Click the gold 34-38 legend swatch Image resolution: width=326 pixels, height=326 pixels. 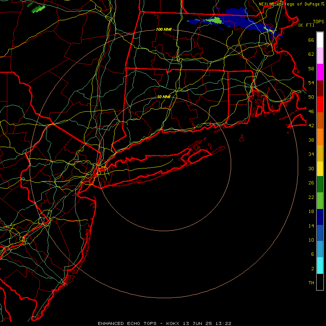coord(320,153)
